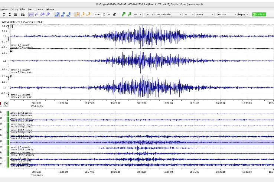Click the green S pick button
The image size is (274, 182).
[129, 14]
